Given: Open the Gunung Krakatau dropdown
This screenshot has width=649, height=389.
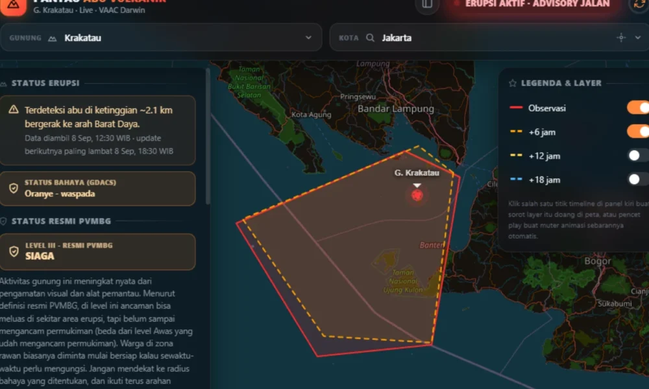Looking at the screenshot, I should pyautogui.click(x=161, y=38).
